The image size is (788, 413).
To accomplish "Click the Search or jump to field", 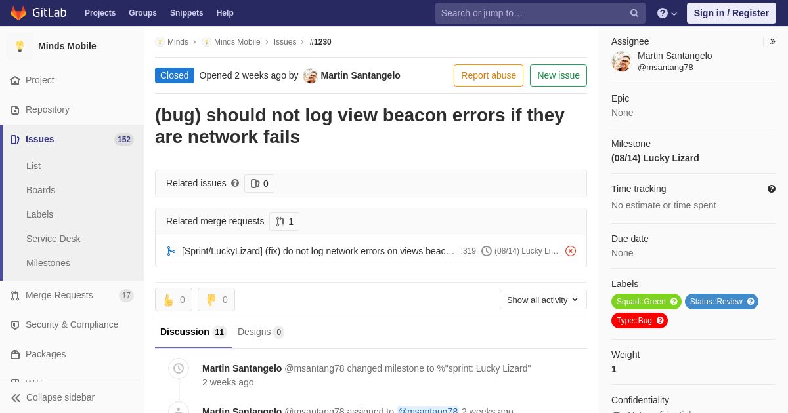I will coord(540,13).
